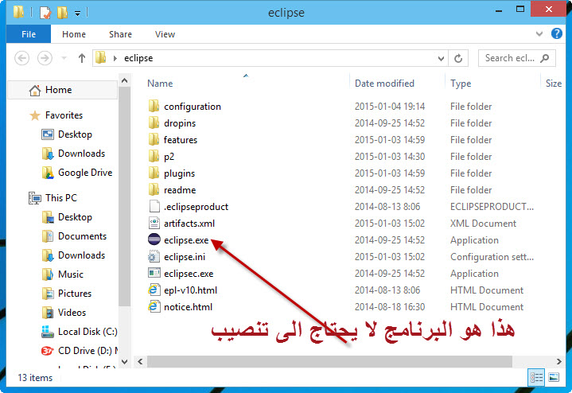Screen dimensions: 572x393
Task: Click the eclipse.ini settings file icon
Action: 154,256
